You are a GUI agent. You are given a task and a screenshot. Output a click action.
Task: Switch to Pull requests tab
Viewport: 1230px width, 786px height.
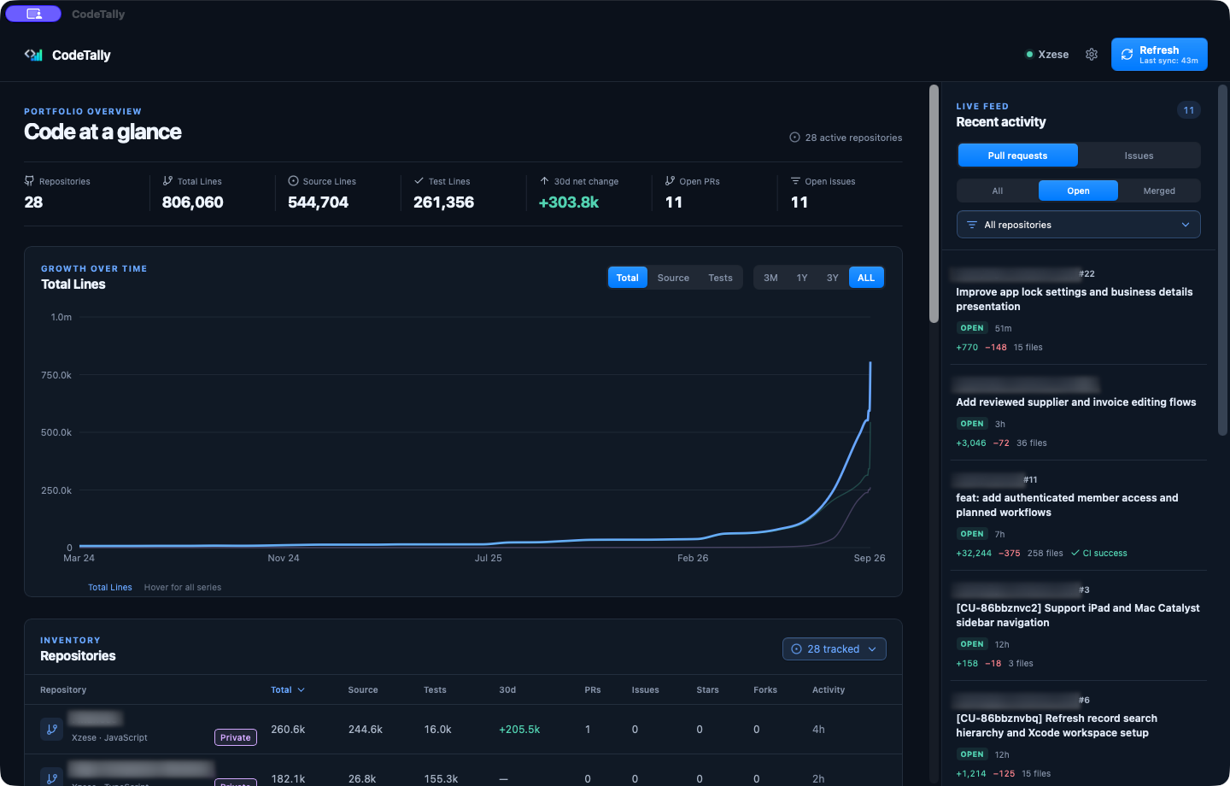pos(1017,155)
